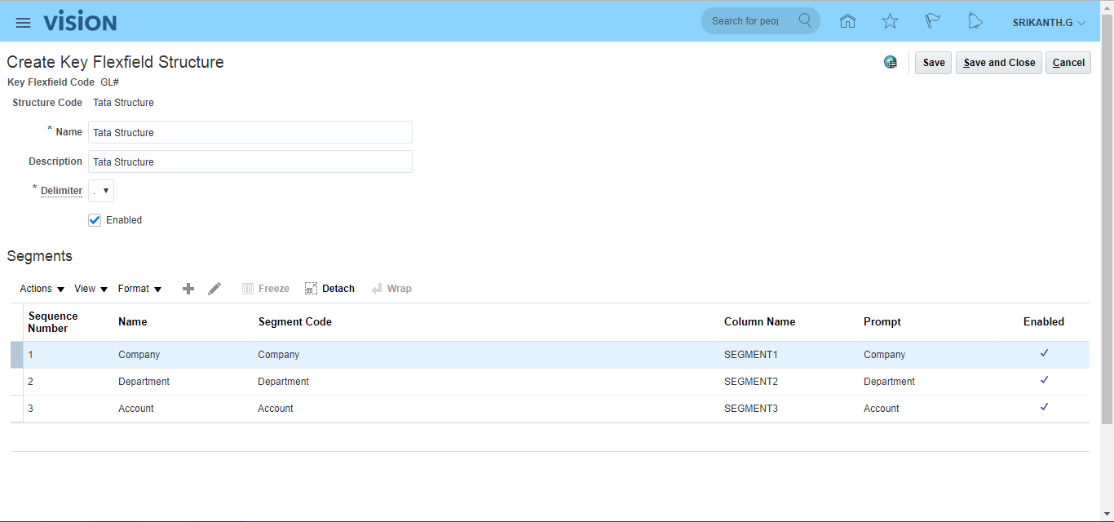Click the Cancel button
Screen dimensions: 1114x522
[1068, 63]
